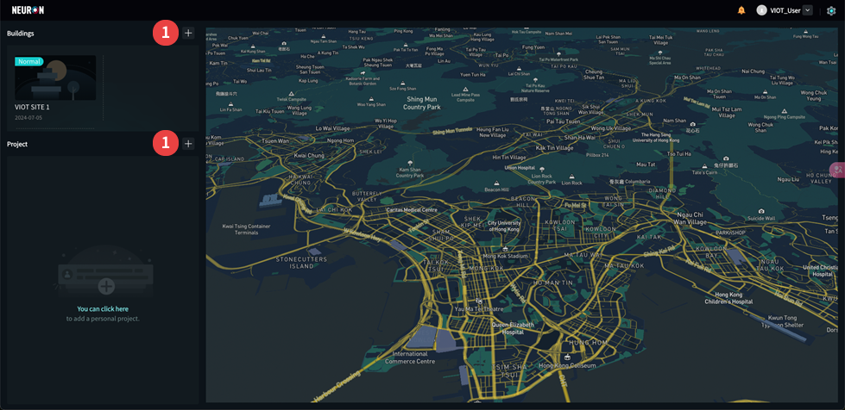Click the Pai Tau Tsuen map label
Viewport: 845px width, 410px height.
(563, 121)
